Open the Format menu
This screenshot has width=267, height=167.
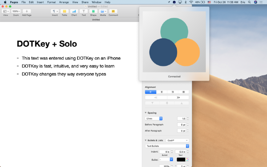coord(52,2)
